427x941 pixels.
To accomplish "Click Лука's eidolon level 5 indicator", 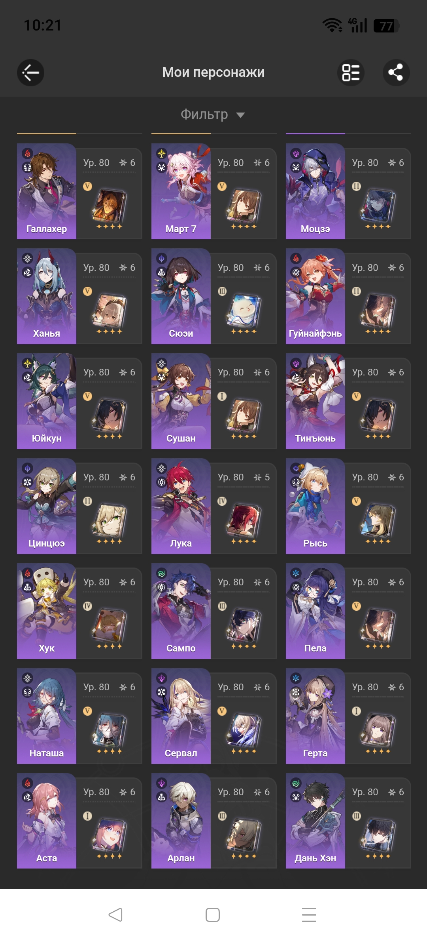I will (x=262, y=477).
